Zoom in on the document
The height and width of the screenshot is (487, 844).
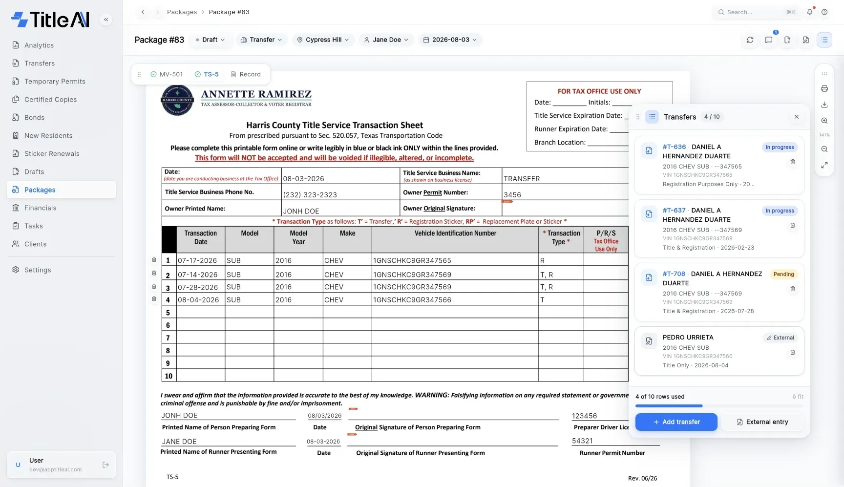[824, 121]
